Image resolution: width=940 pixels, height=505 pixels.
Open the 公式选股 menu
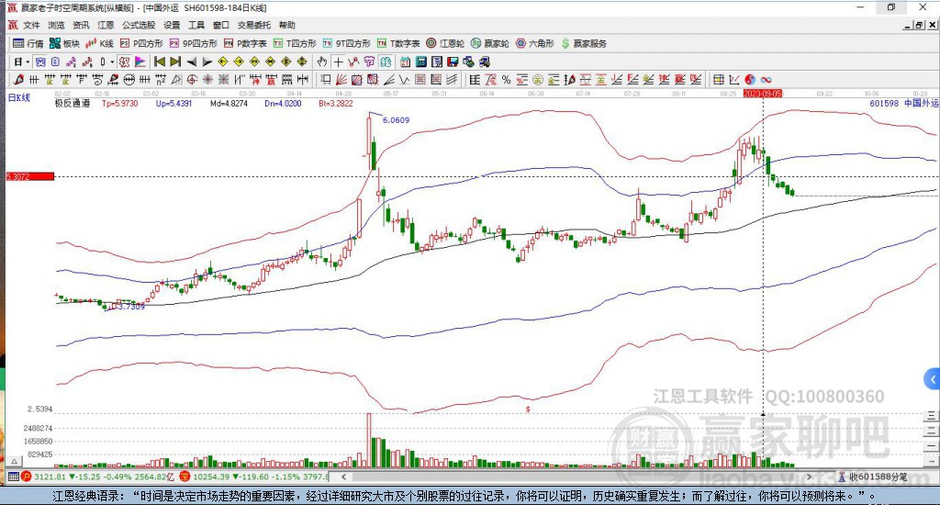pos(139,25)
